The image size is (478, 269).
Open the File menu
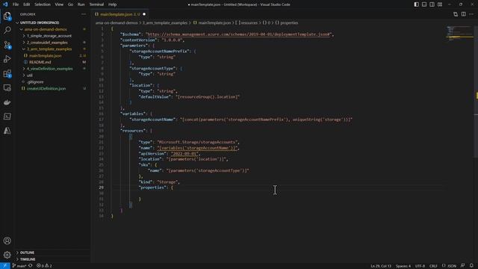point(16,4)
